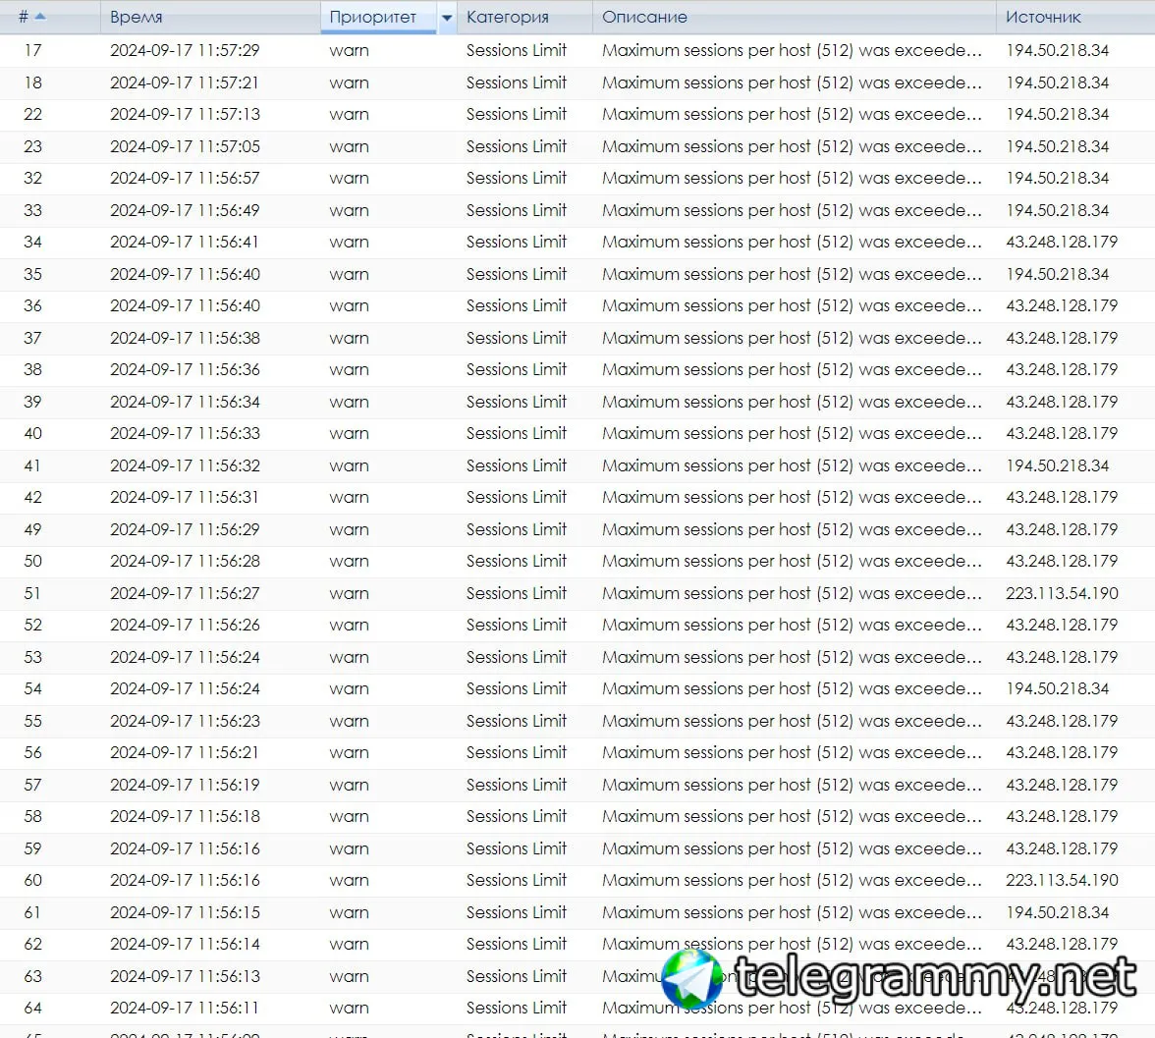Viewport: 1155px width, 1038px height.
Task: Click the ascending sort arrow next to #
Action: 40,17
